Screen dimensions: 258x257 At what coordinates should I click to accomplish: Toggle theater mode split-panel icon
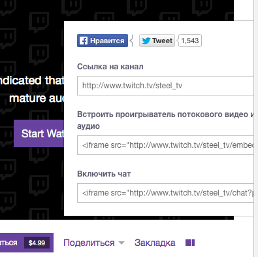[190, 243]
